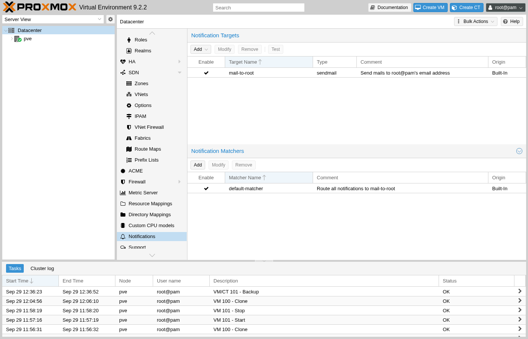
Task: Collapse the Datacenter tree node
Action: coord(6,31)
